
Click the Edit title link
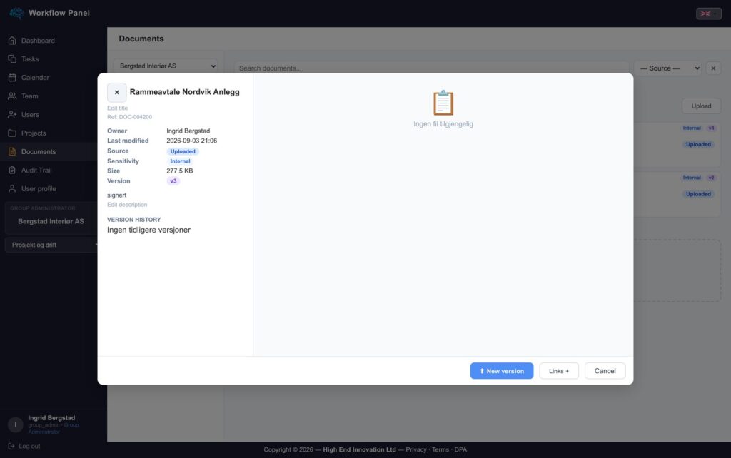118,108
